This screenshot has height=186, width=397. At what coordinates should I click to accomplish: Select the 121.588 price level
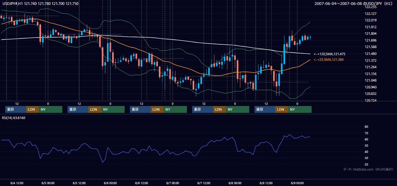point(371,47)
